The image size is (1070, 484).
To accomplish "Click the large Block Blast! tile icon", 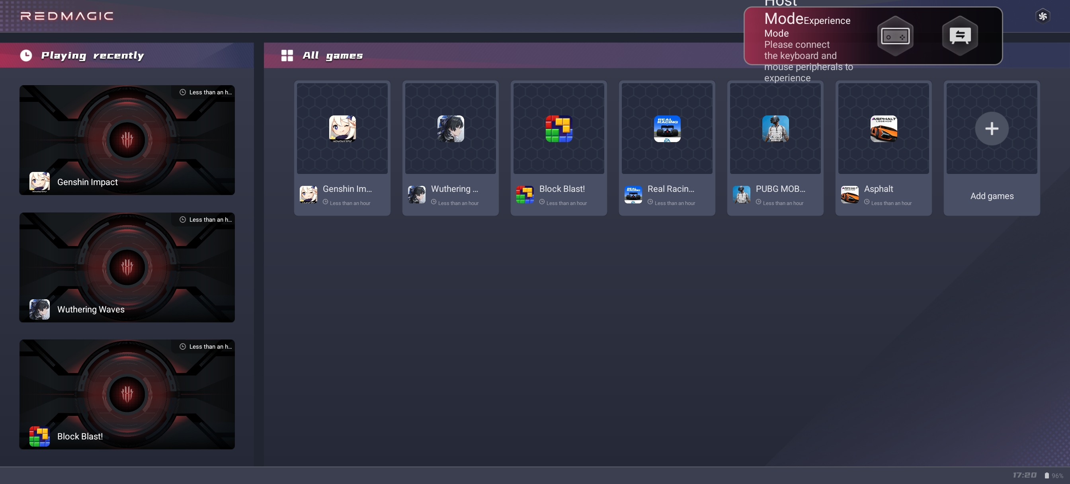I will 558,129.
